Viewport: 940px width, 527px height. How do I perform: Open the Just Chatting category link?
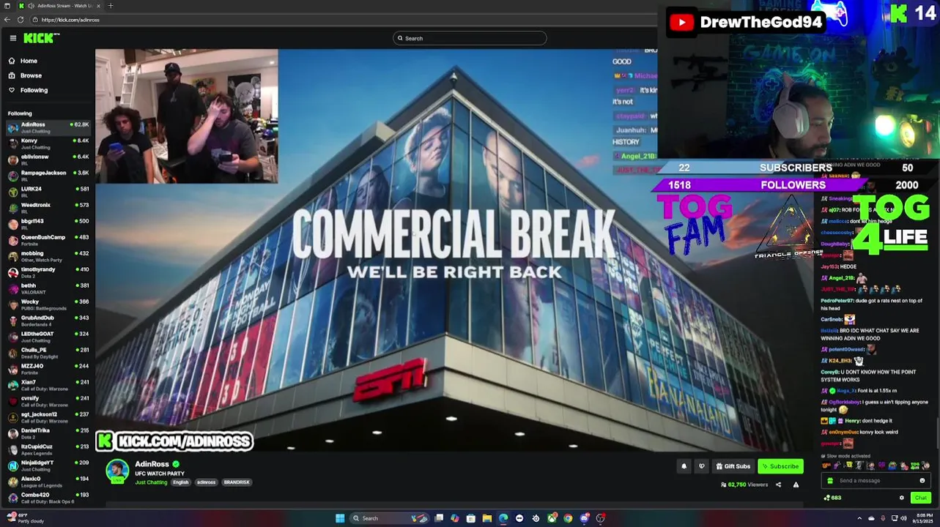coord(151,482)
